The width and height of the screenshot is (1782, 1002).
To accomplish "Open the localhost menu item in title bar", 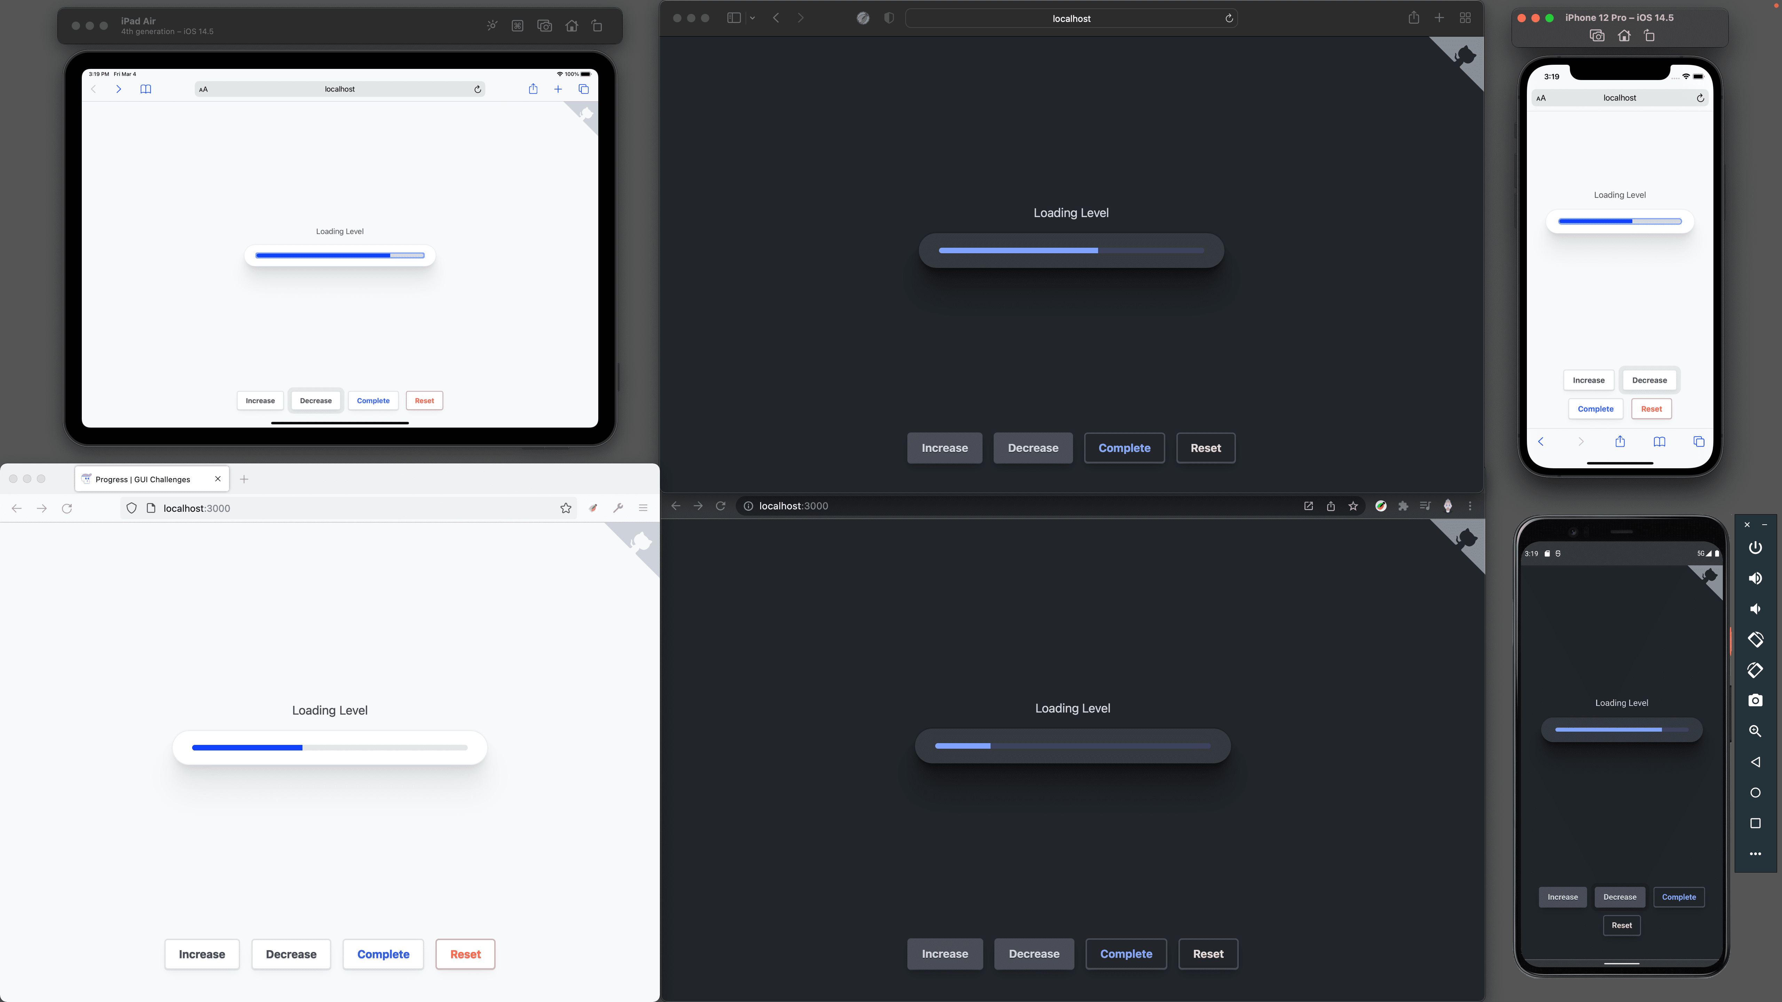I will pyautogui.click(x=1071, y=17).
